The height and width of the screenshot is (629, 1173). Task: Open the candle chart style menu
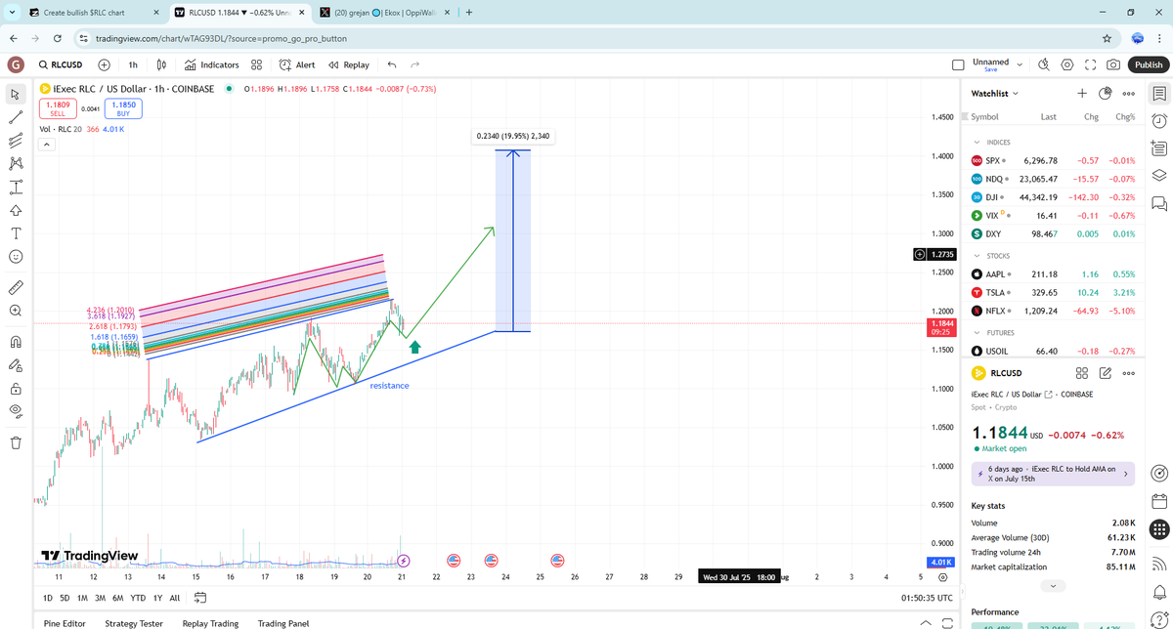pyautogui.click(x=161, y=64)
